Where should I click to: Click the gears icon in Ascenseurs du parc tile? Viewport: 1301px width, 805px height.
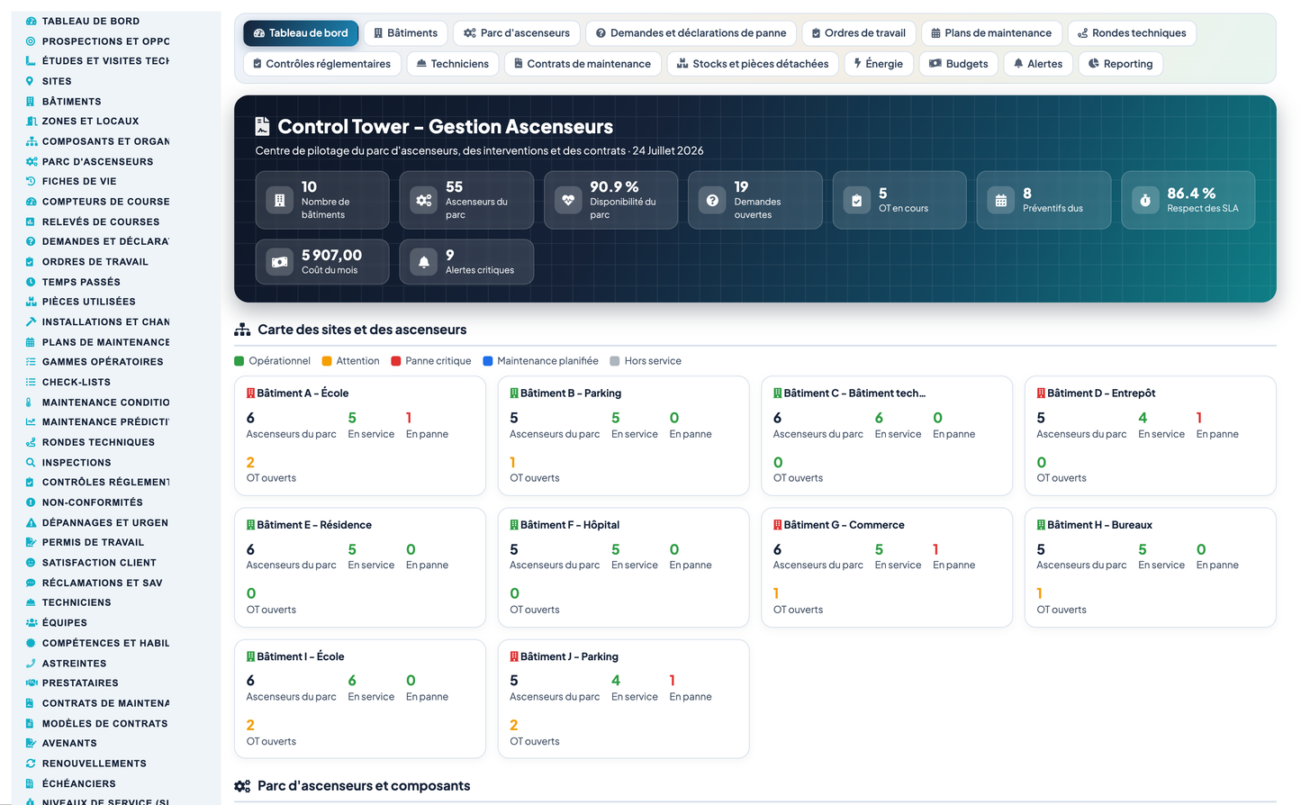pyautogui.click(x=424, y=201)
